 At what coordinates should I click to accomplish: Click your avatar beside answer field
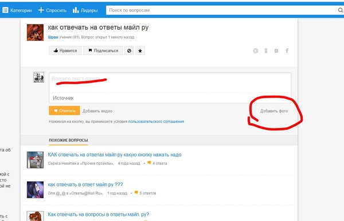coord(38,77)
